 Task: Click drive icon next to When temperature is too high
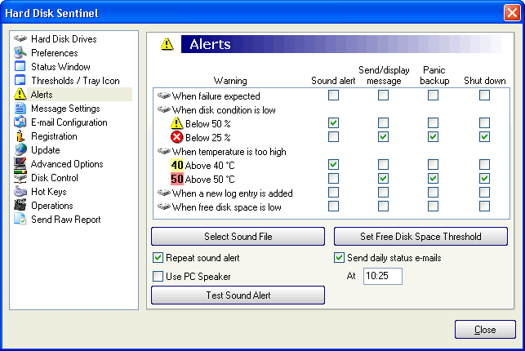point(164,151)
